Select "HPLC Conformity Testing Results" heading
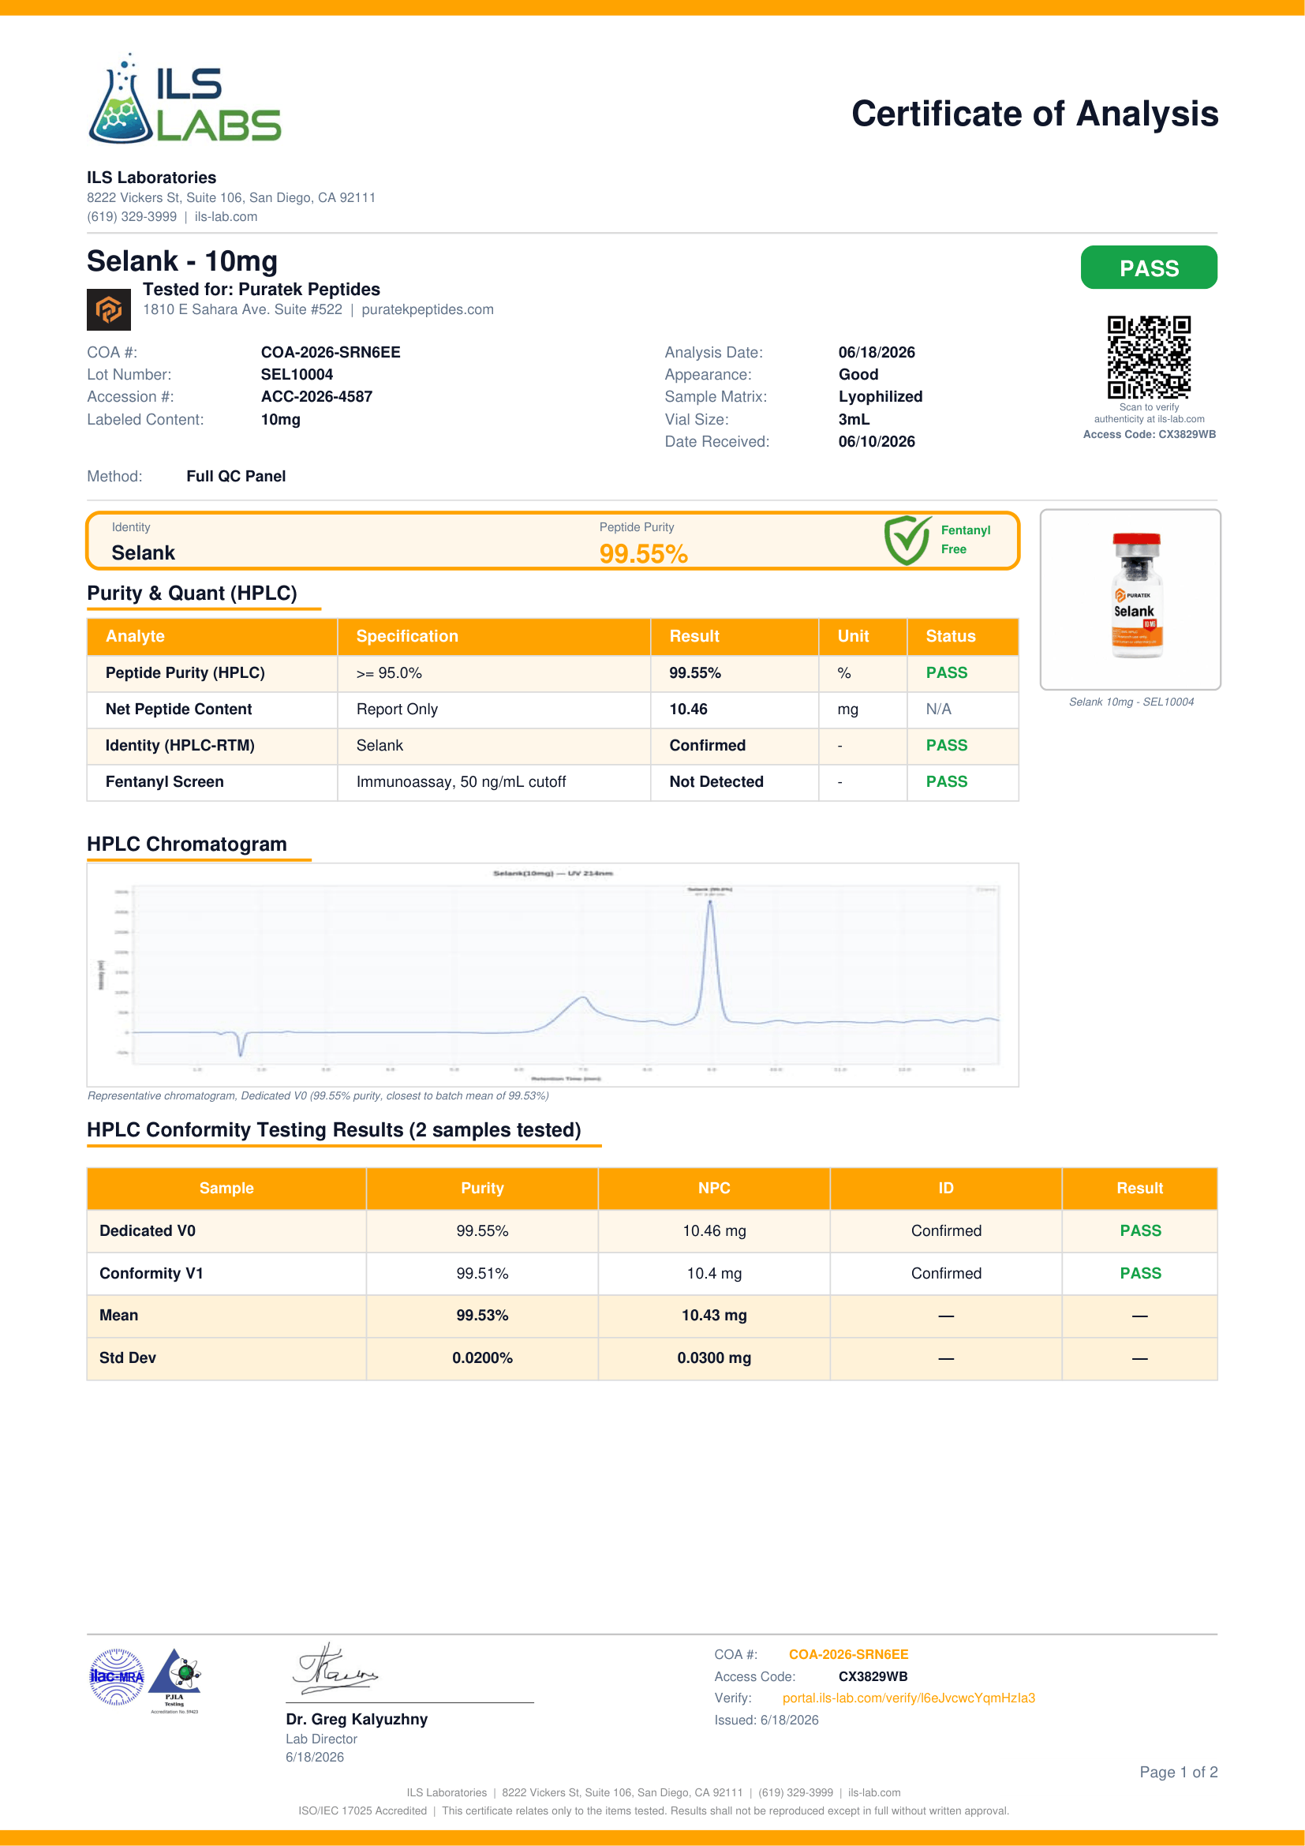Image resolution: width=1305 pixels, height=1846 pixels. tap(335, 1129)
